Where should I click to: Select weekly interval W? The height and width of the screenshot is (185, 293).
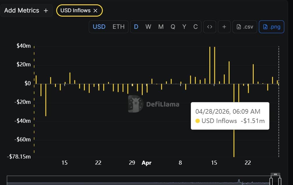tap(148, 26)
